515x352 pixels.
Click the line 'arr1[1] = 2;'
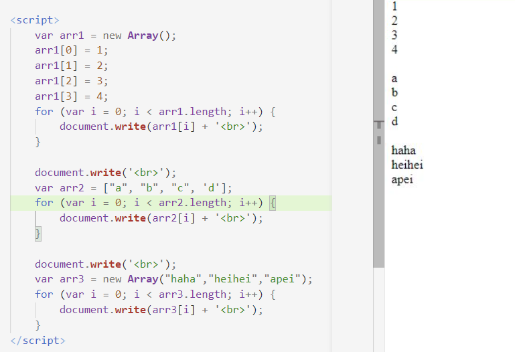pyautogui.click(x=71, y=66)
